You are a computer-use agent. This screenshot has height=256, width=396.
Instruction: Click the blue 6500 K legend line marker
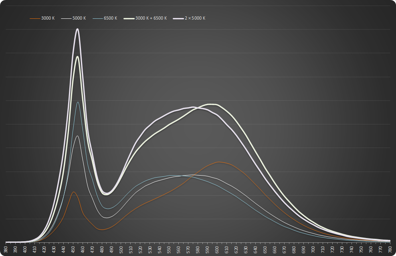[97, 18]
